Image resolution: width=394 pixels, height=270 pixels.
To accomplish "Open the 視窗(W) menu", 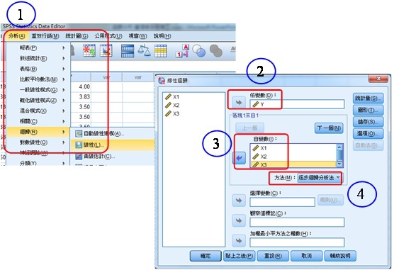I will pyautogui.click(x=138, y=36).
